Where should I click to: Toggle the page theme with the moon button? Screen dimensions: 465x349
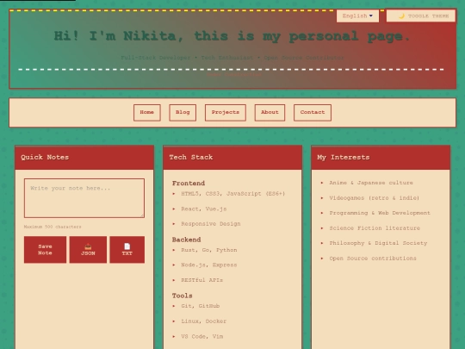click(421, 16)
